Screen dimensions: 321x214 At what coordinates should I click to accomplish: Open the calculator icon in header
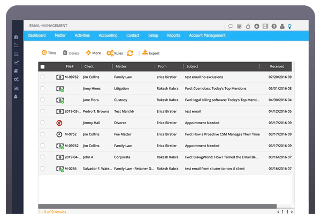tap(239, 26)
